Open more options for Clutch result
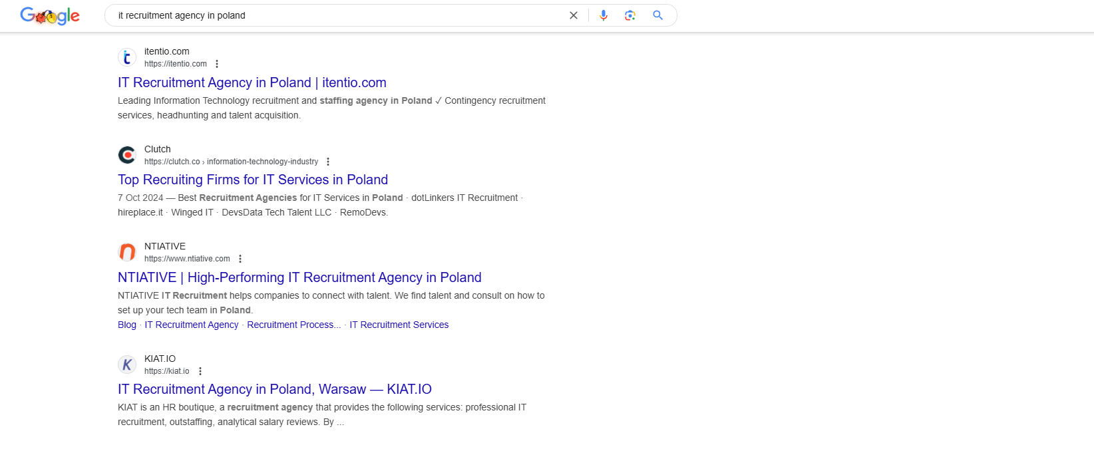The width and height of the screenshot is (1094, 455). point(328,162)
